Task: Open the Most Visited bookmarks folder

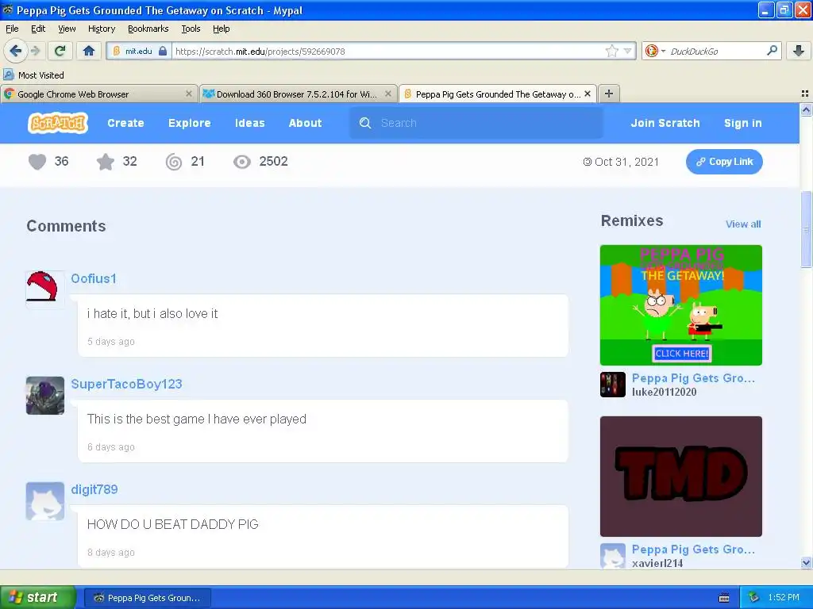Action: point(34,75)
